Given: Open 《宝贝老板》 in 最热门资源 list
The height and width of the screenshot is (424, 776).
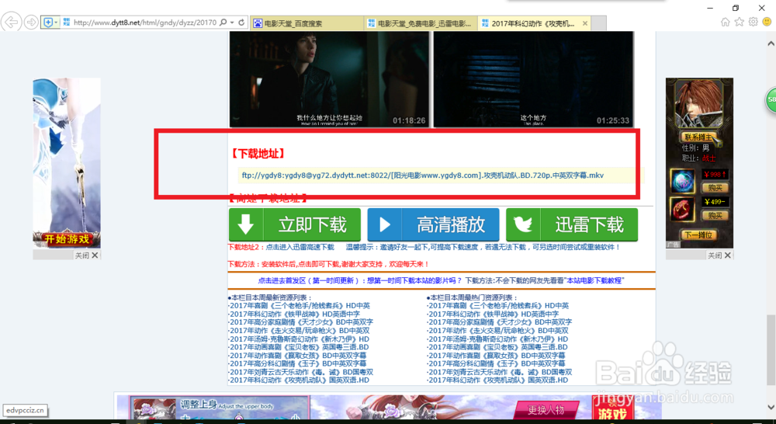Looking at the screenshot, I should [x=500, y=347].
